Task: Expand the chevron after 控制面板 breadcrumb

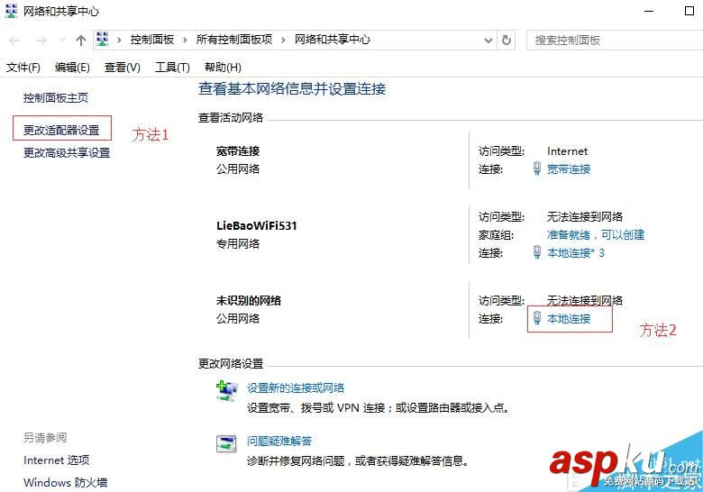Action: pyautogui.click(x=185, y=41)
